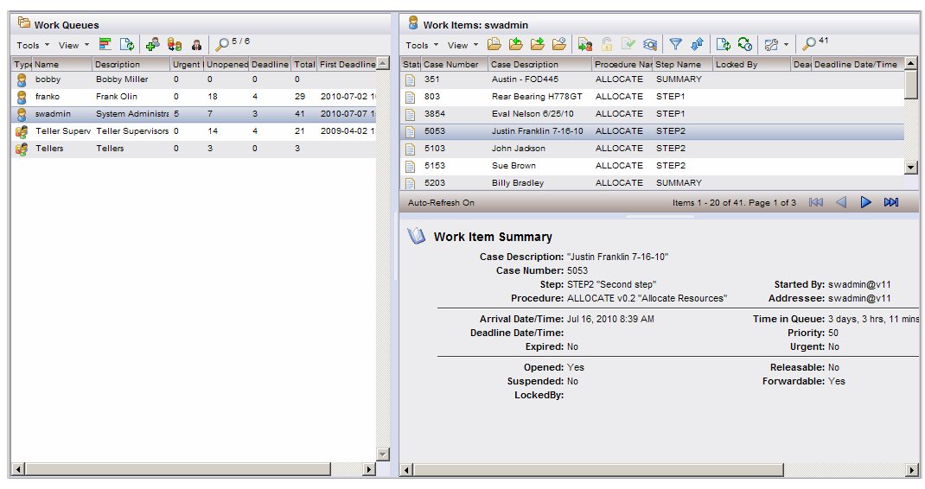This screenshot has width=925, height=489.
Task: Expand the wrench settings dropdown arrow
Action: 786,45
